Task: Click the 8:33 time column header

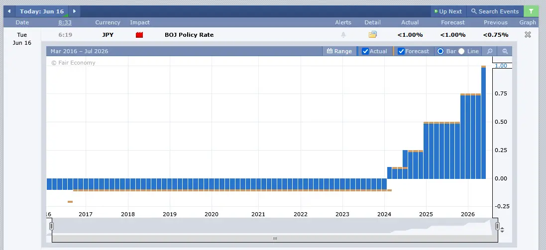Action: tap(65, 22)
